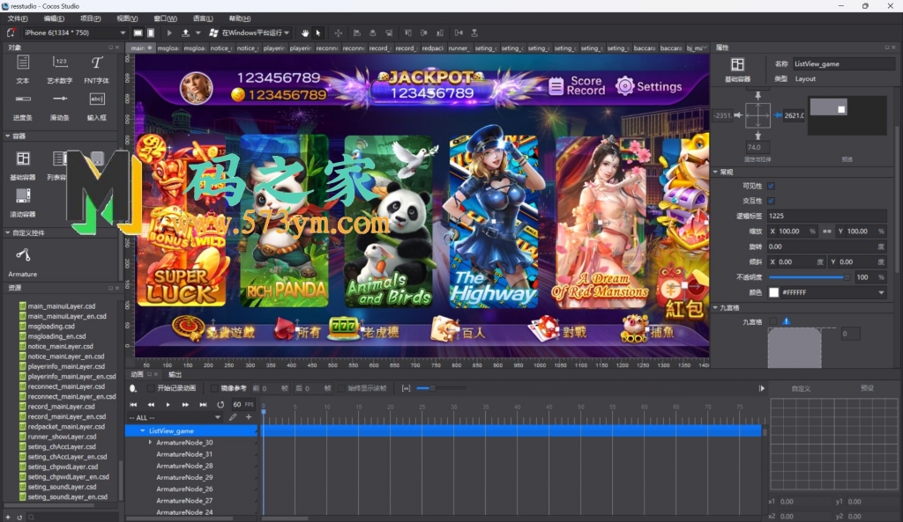
Task: Select the hand pan tool
Action: [304, 33]
